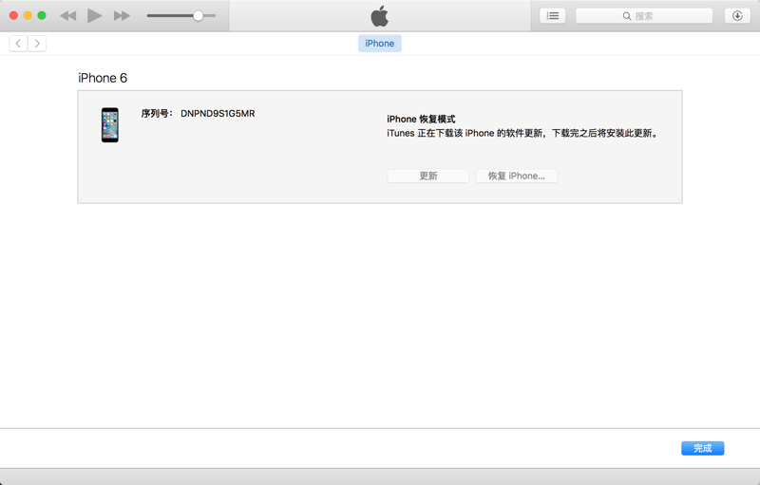Image resolution: width=760 pixels, height=485 pixels.
Task: Adjust the volume slider knob
Action: (198, 16)
